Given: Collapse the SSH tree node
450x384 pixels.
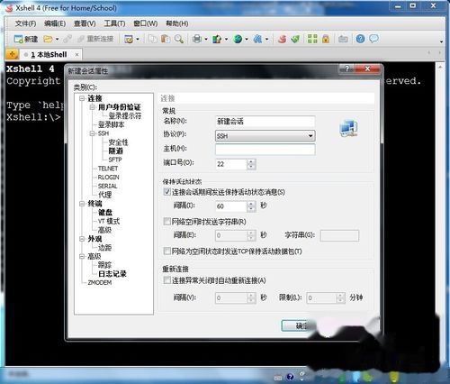Looking at the screenshot, I should tap(92, 133).
